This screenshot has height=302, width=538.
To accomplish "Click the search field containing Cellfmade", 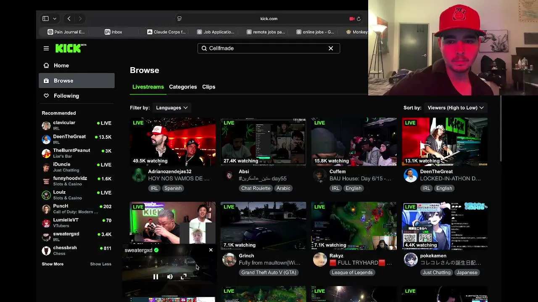I will pyautogui.click(x=269, y=48).
